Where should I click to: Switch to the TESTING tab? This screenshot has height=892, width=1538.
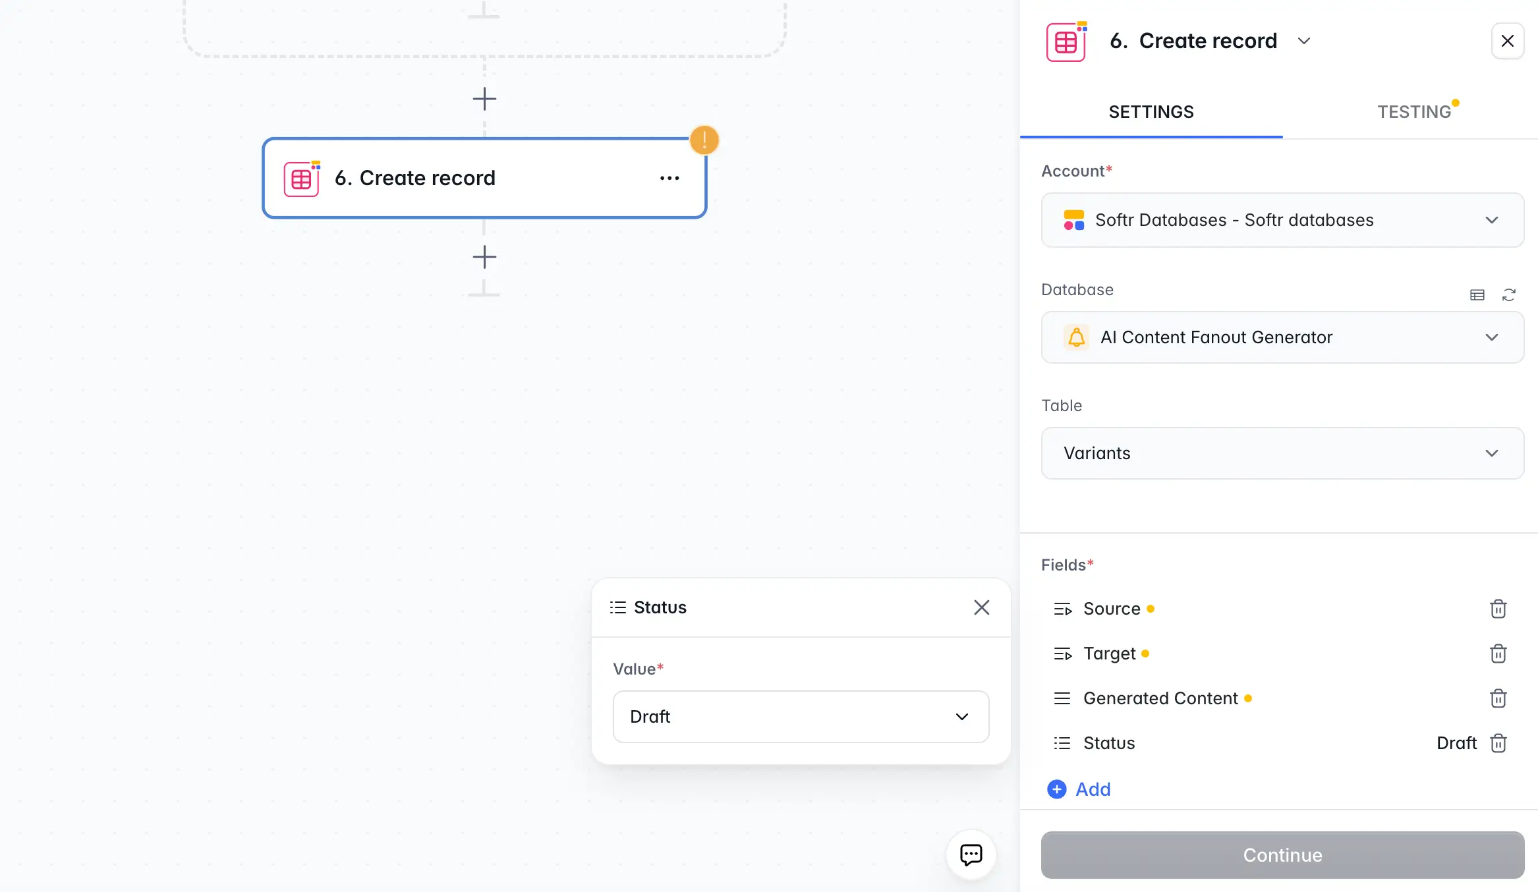(x=1414, y=112)
